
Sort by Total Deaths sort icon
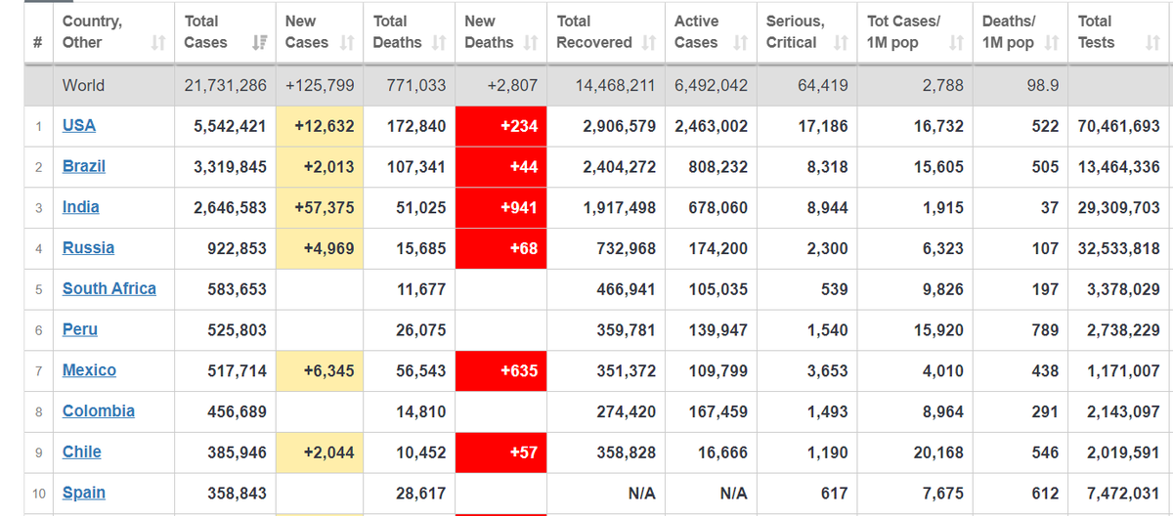tap(439, 43)
